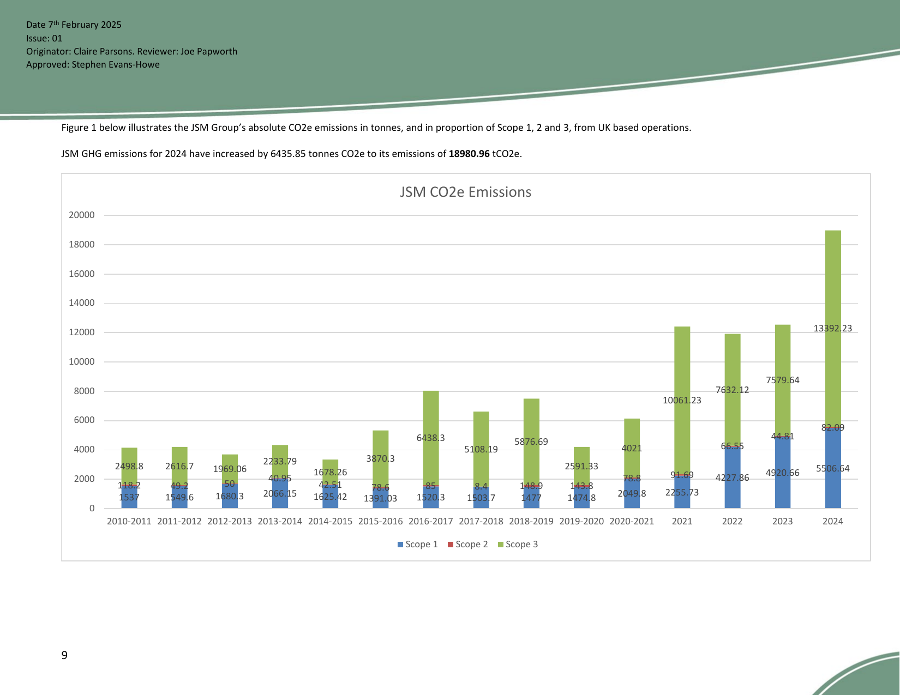
Task: Click the 'Date 7th February 2025' header line
Action: 74,25
